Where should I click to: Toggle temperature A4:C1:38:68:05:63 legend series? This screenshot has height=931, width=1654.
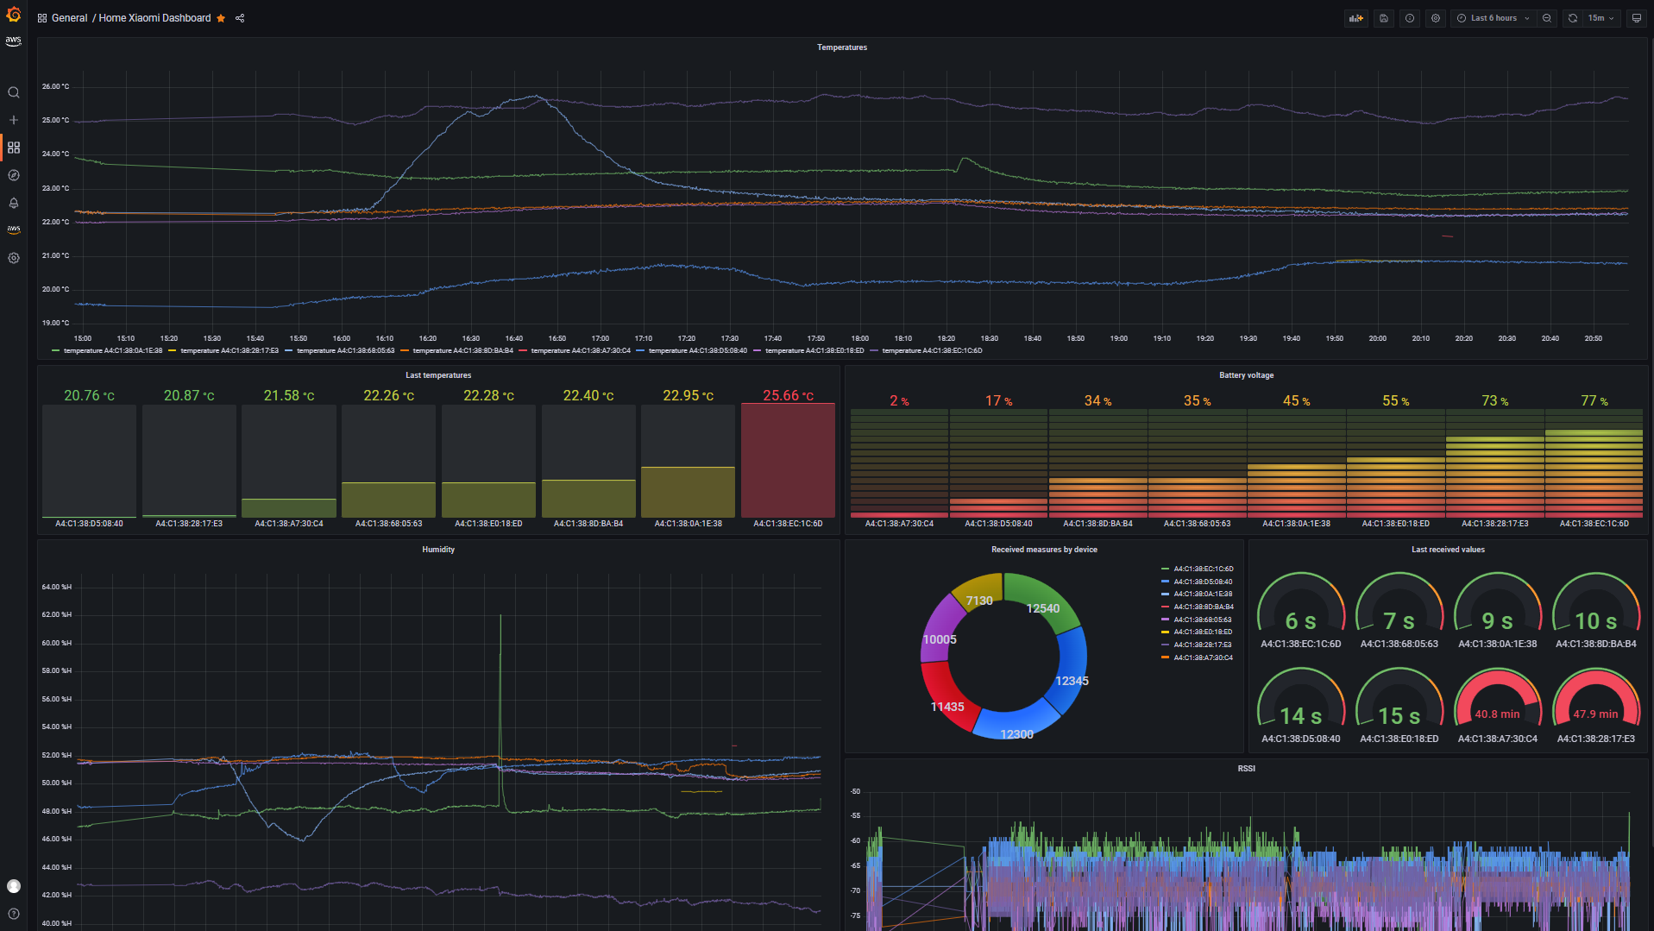pos(346,351)
